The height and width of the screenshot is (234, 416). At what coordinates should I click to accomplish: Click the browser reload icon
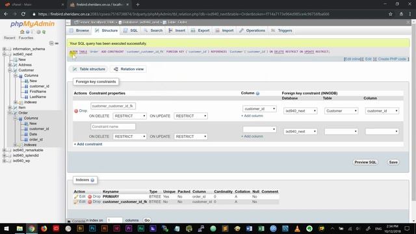[x=23, y=14]
